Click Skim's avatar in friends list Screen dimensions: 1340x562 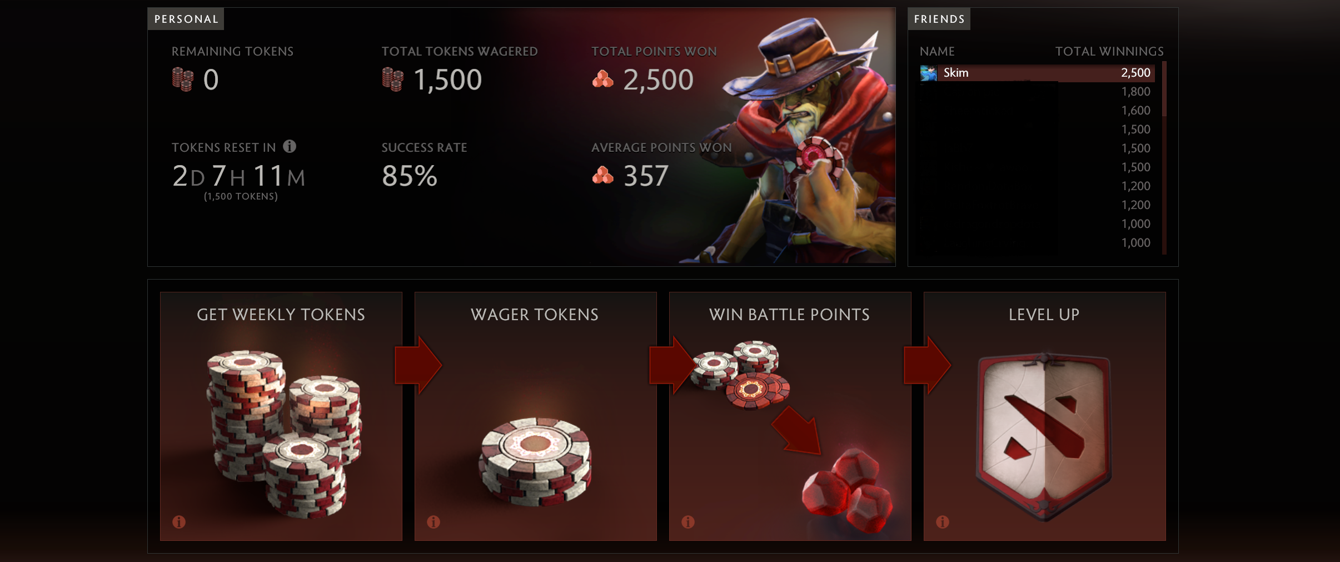click(x=929, y=73)
